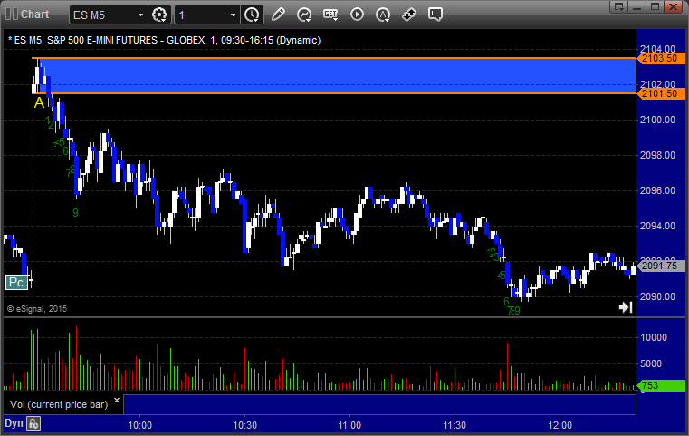Viewport: 689px width, 436px height.
Task: Click the bar replay play icon
Action: click(x=357, y=15)
